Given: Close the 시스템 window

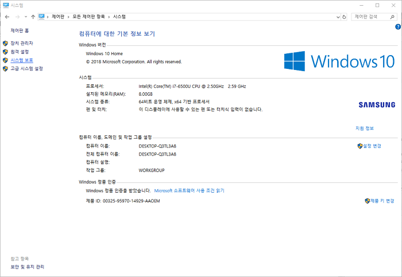Looking at the screenshot, I should (x=393, y=5).
